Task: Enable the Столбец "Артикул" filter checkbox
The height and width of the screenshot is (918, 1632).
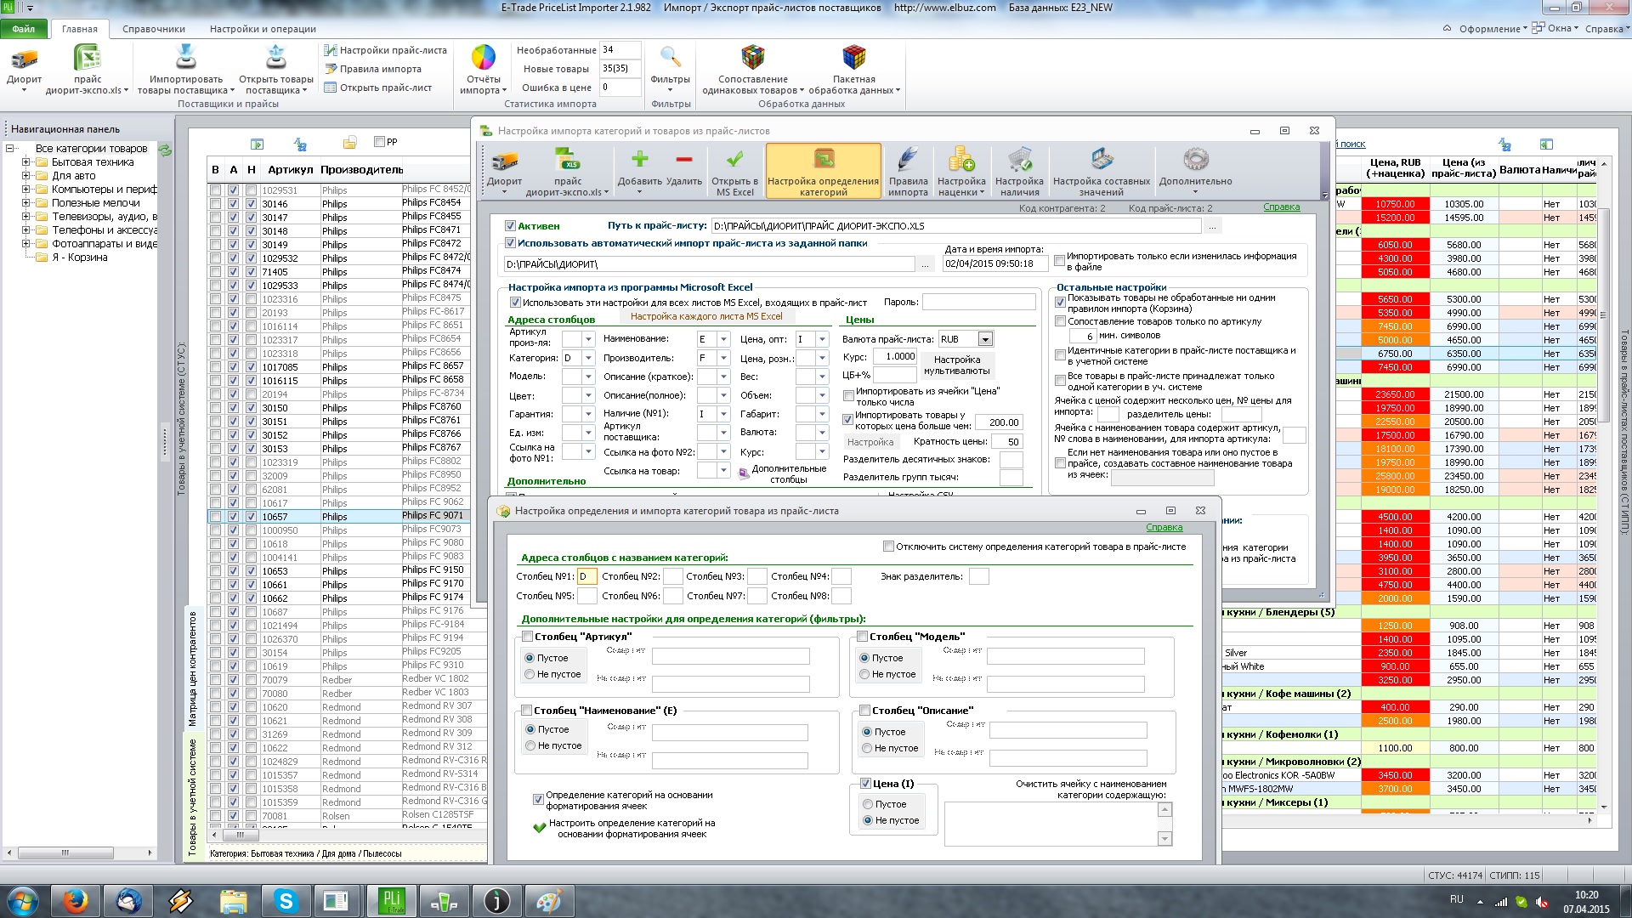Action: coord(527,637)
